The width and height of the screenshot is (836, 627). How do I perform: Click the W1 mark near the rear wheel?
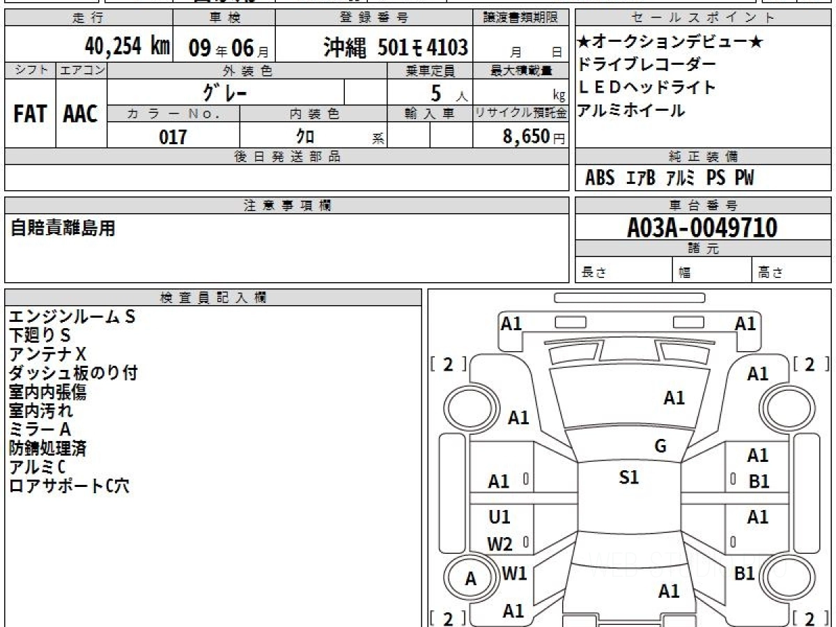tap(514, 574)
